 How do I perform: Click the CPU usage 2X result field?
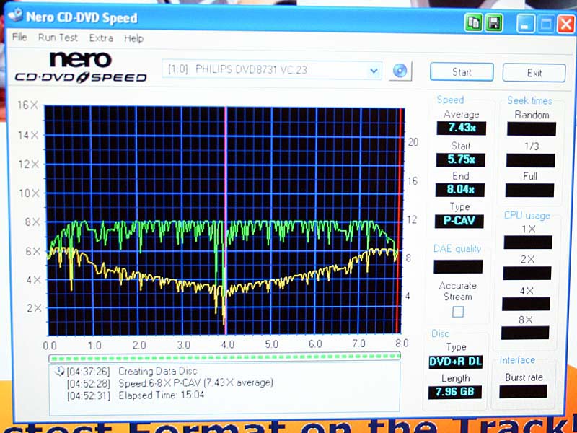(527, 273)
